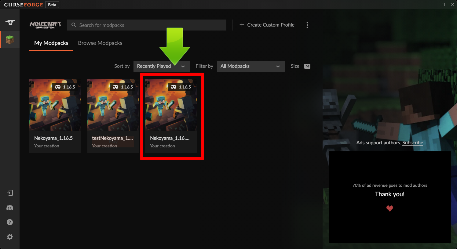
Task: Click 'Thank you!' text in ad panel
Action: pyautogui.click(x=390, y=194)
